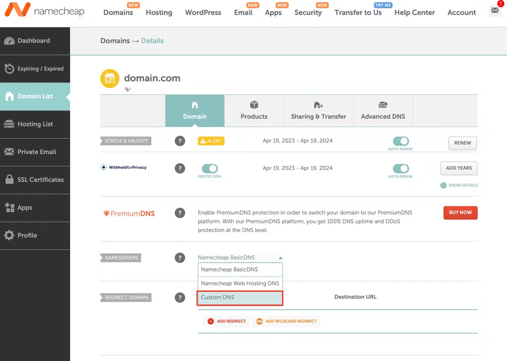Viewport: 507px width, 361px height.
Task: Open the mail envelope notifications icon
Action: (x=495, y=10)
